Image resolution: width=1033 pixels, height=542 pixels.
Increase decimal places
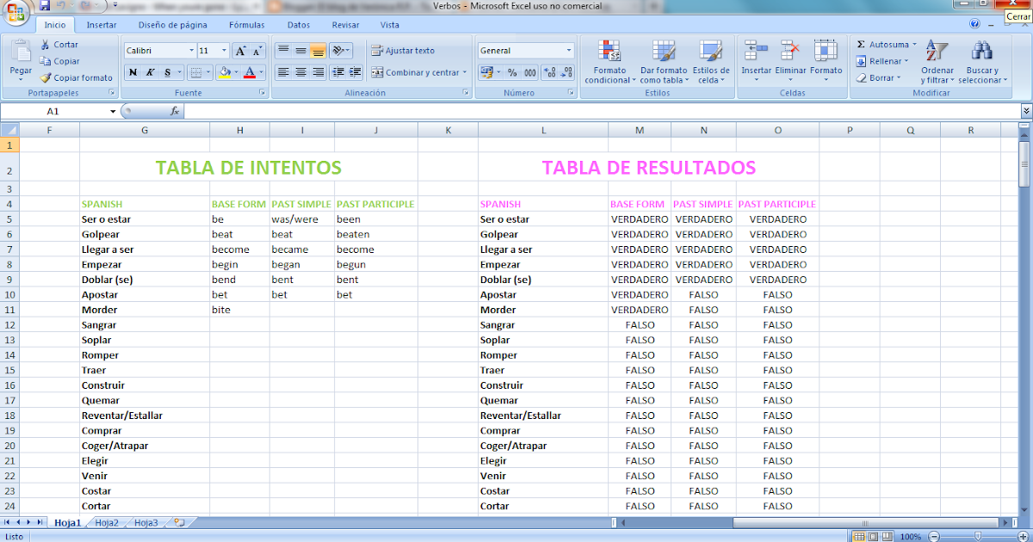coord(550,72)
